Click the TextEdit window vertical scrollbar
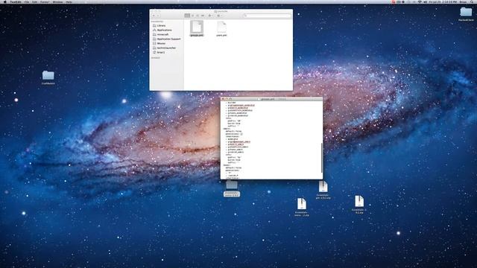 (321, 157)
